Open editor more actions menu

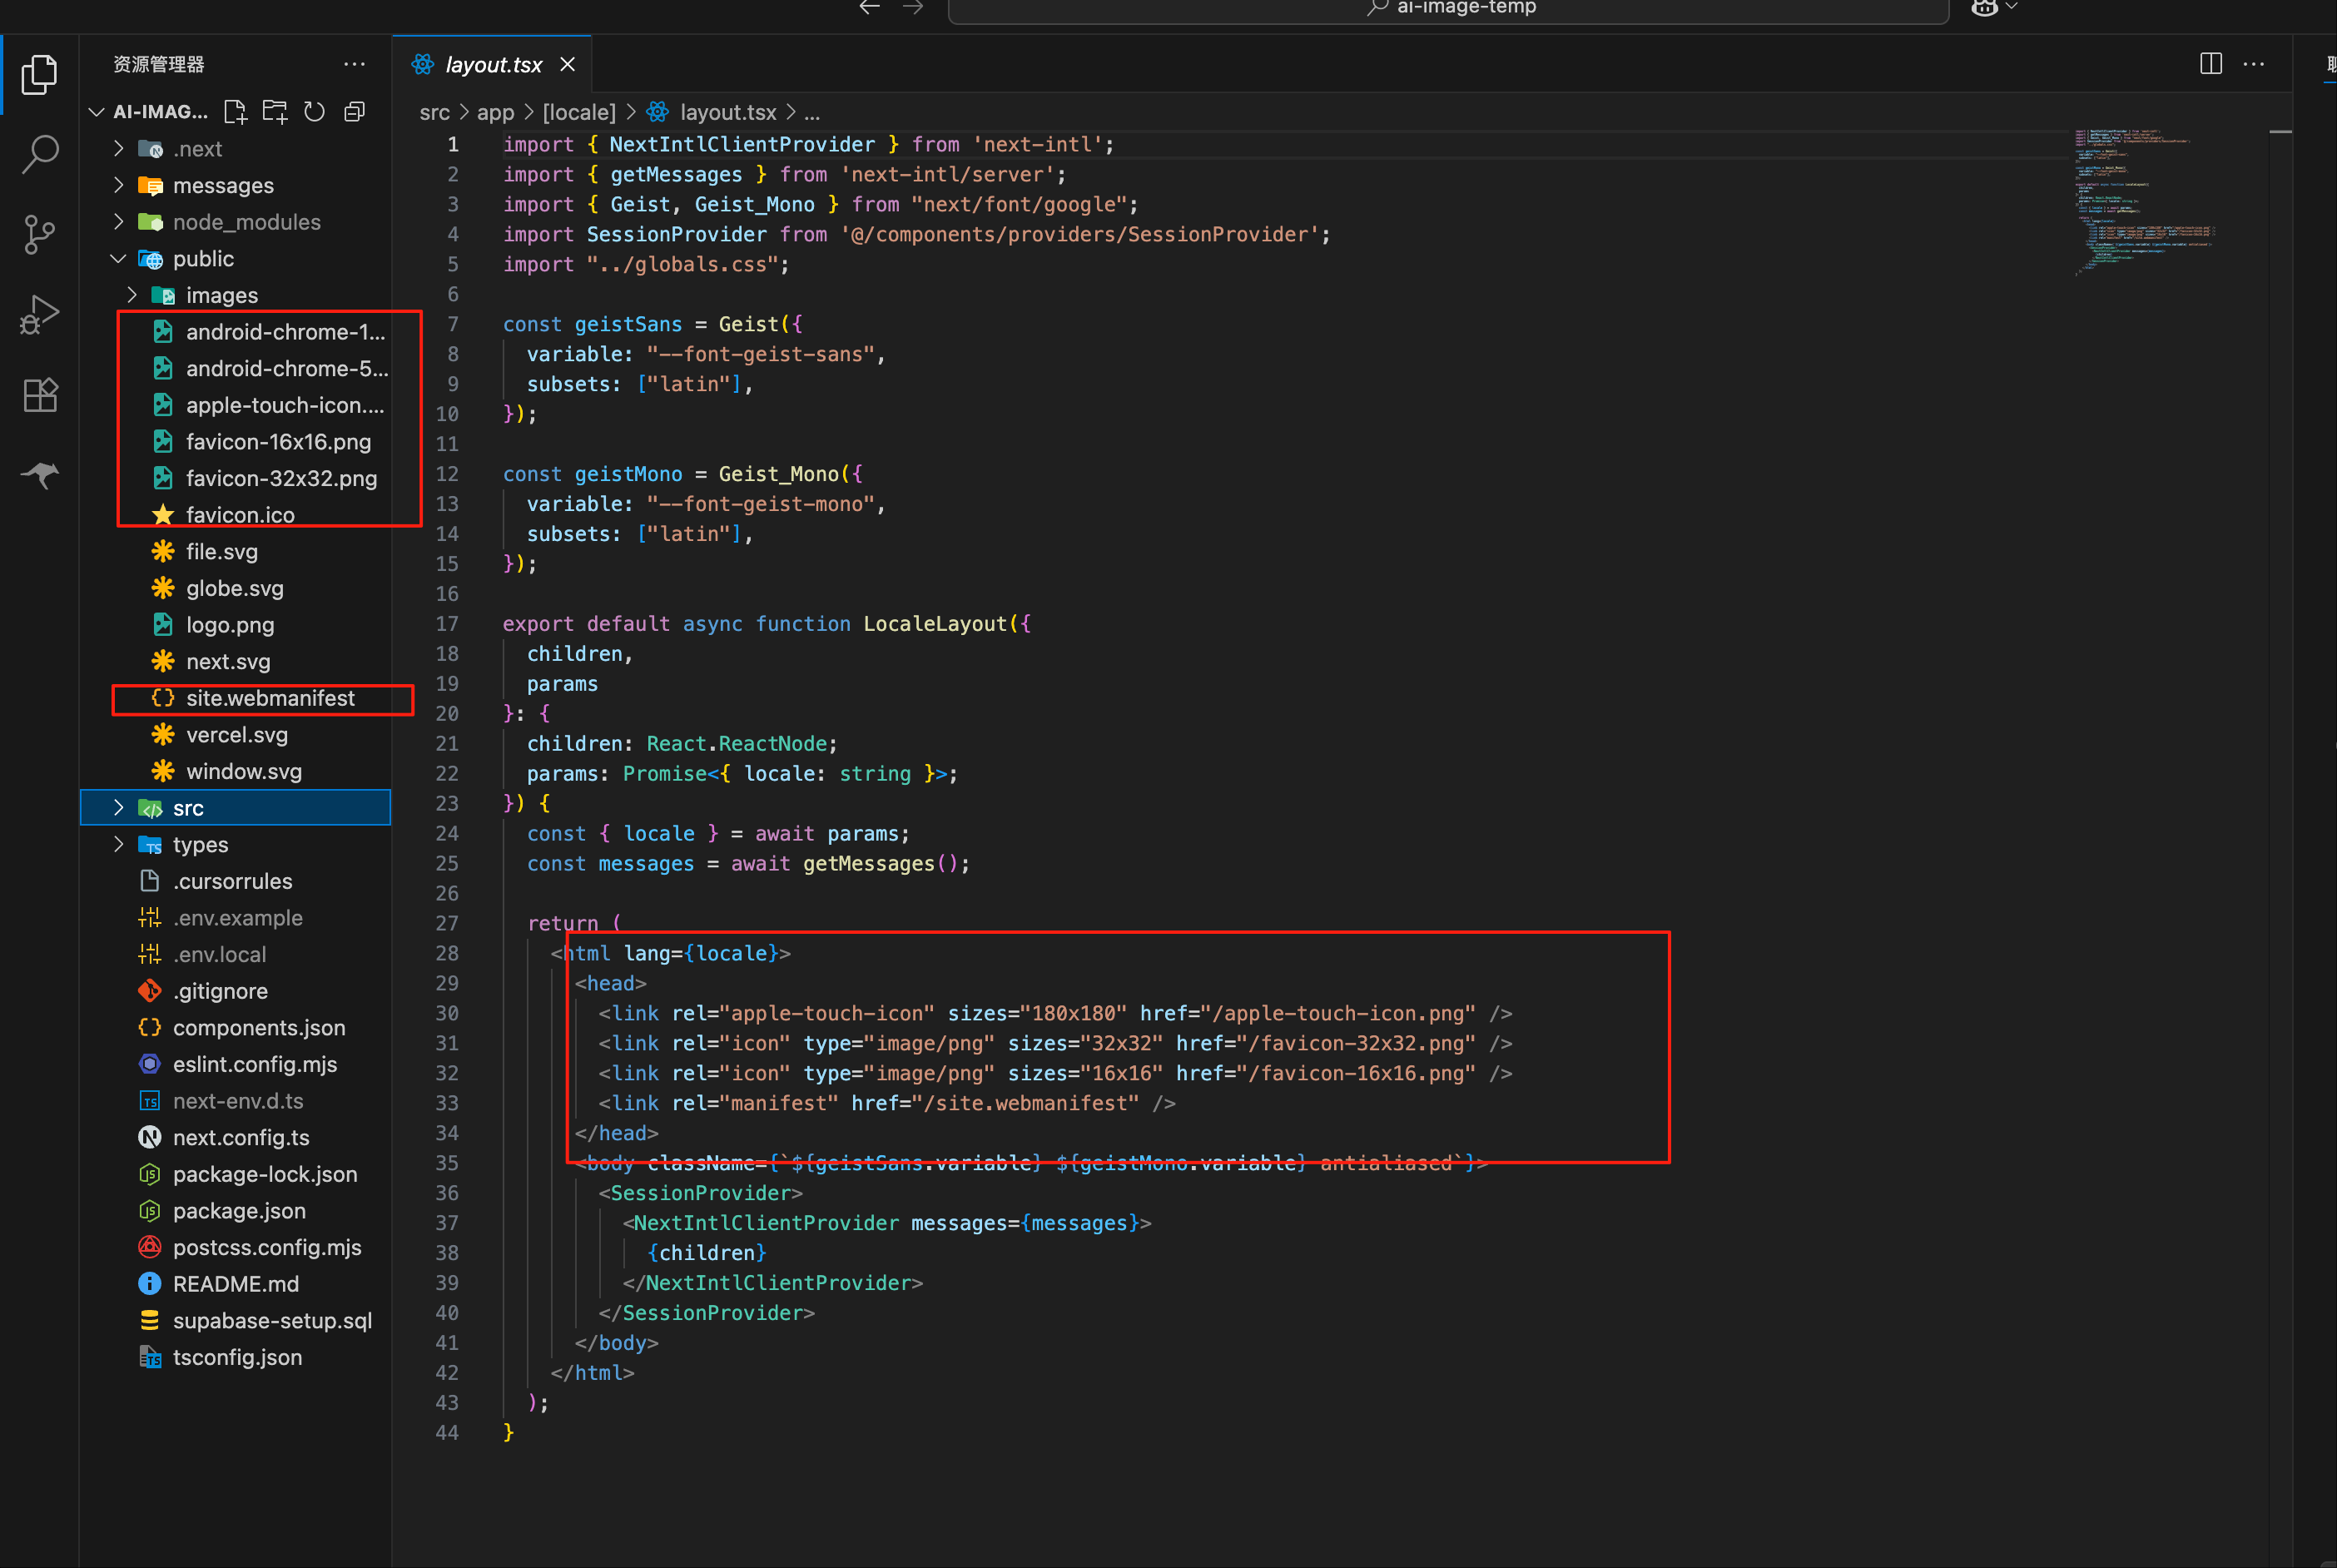(2254, 64)
